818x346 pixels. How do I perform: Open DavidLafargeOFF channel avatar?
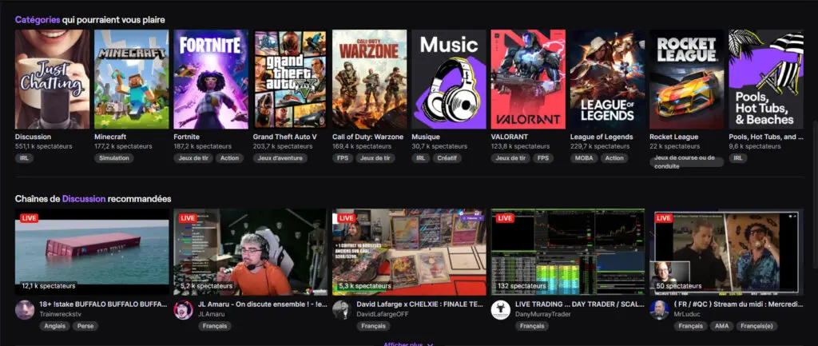(342, 309)
